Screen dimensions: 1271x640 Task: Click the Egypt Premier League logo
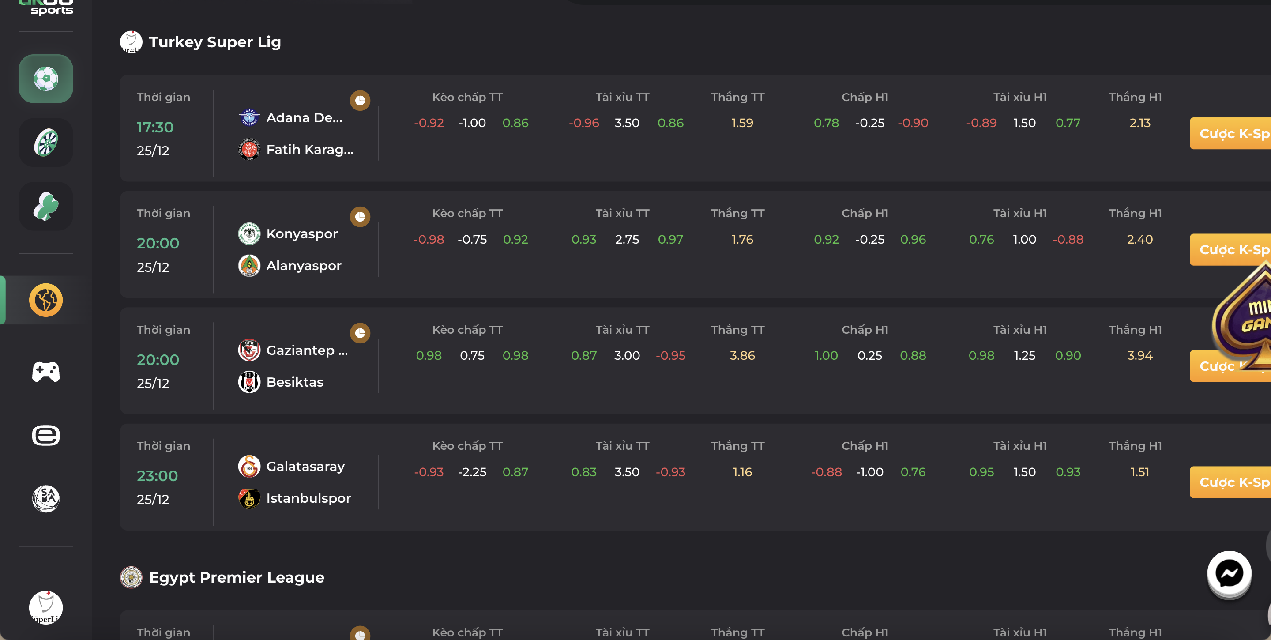(131, 577)
